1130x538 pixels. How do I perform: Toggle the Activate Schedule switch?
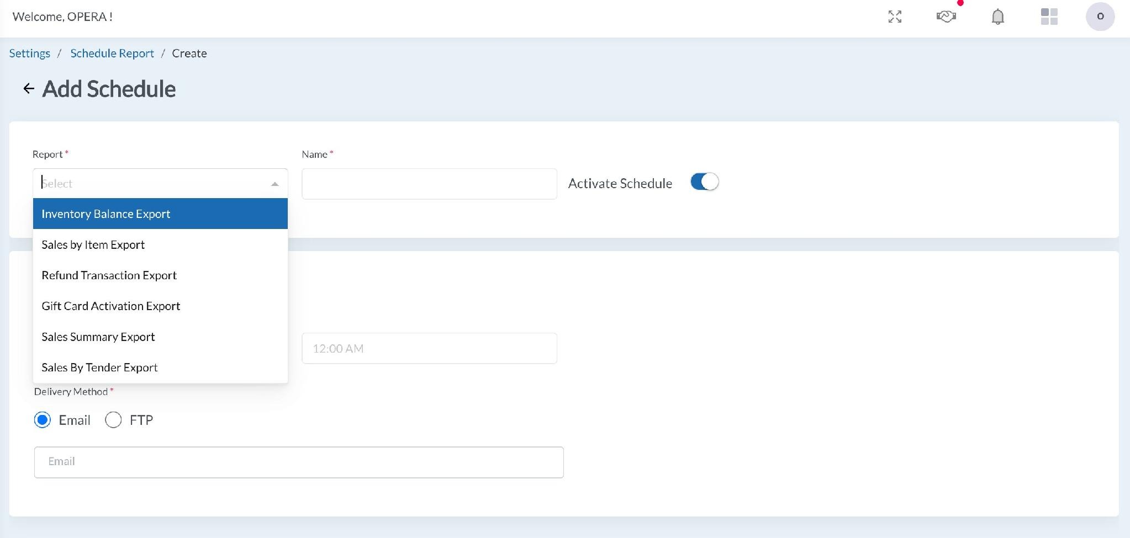tap(704, 182)
